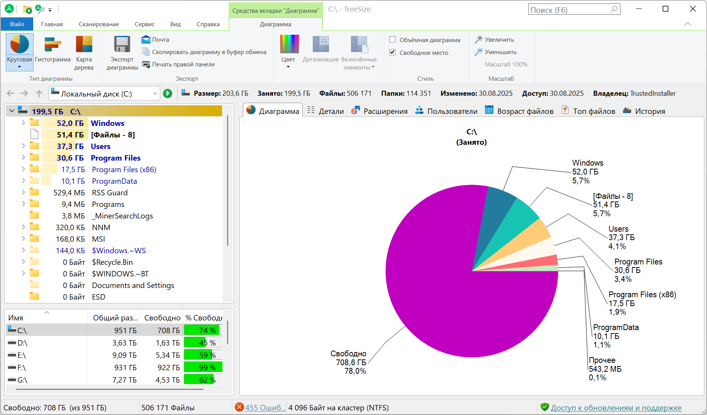707x415 pixels.
Task: Open the 455 Ошиб... errors link
Action: pos(265,407)
